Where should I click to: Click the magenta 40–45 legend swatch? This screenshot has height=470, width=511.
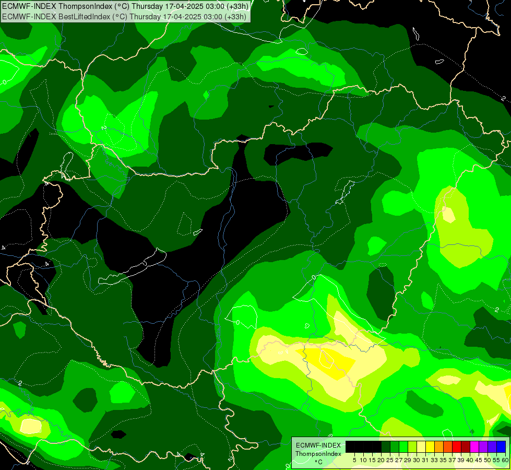(474, 446)
